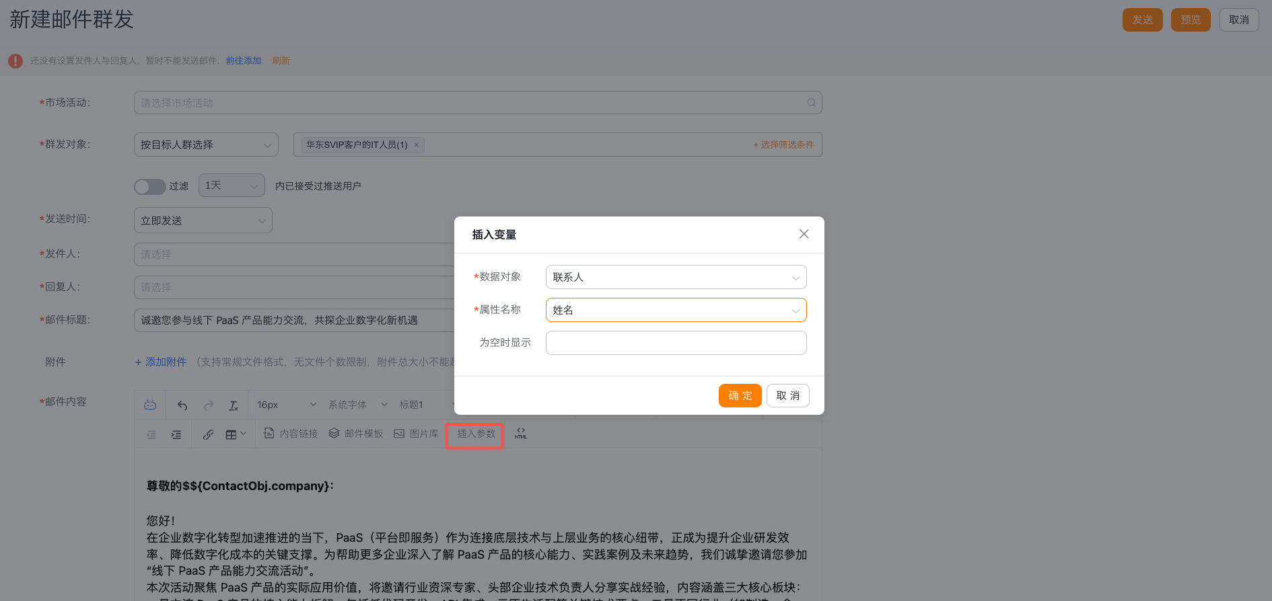
Task: Increase indent in email editor
Action: 176,434
